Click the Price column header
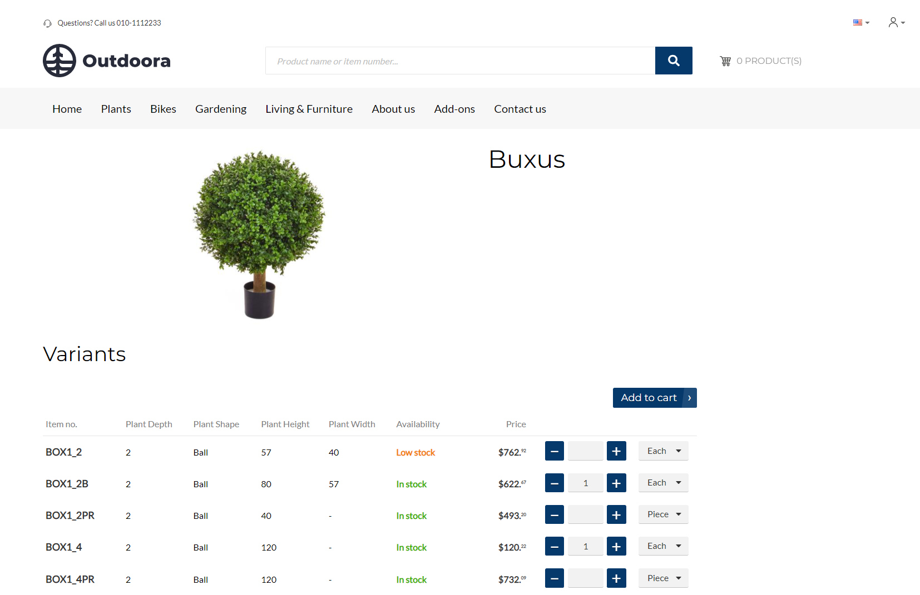Screen dimensions: 920x595 (516, 424)
